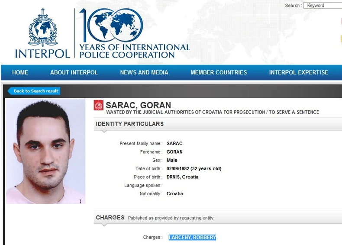342x245 pixels.
Task: Open the HOME menu item
Action: [x=20, y=72]
